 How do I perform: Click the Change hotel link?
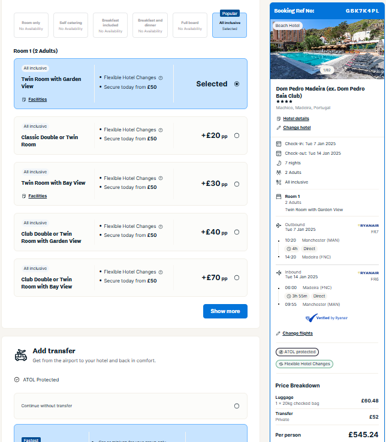click(x=297, y=127)
